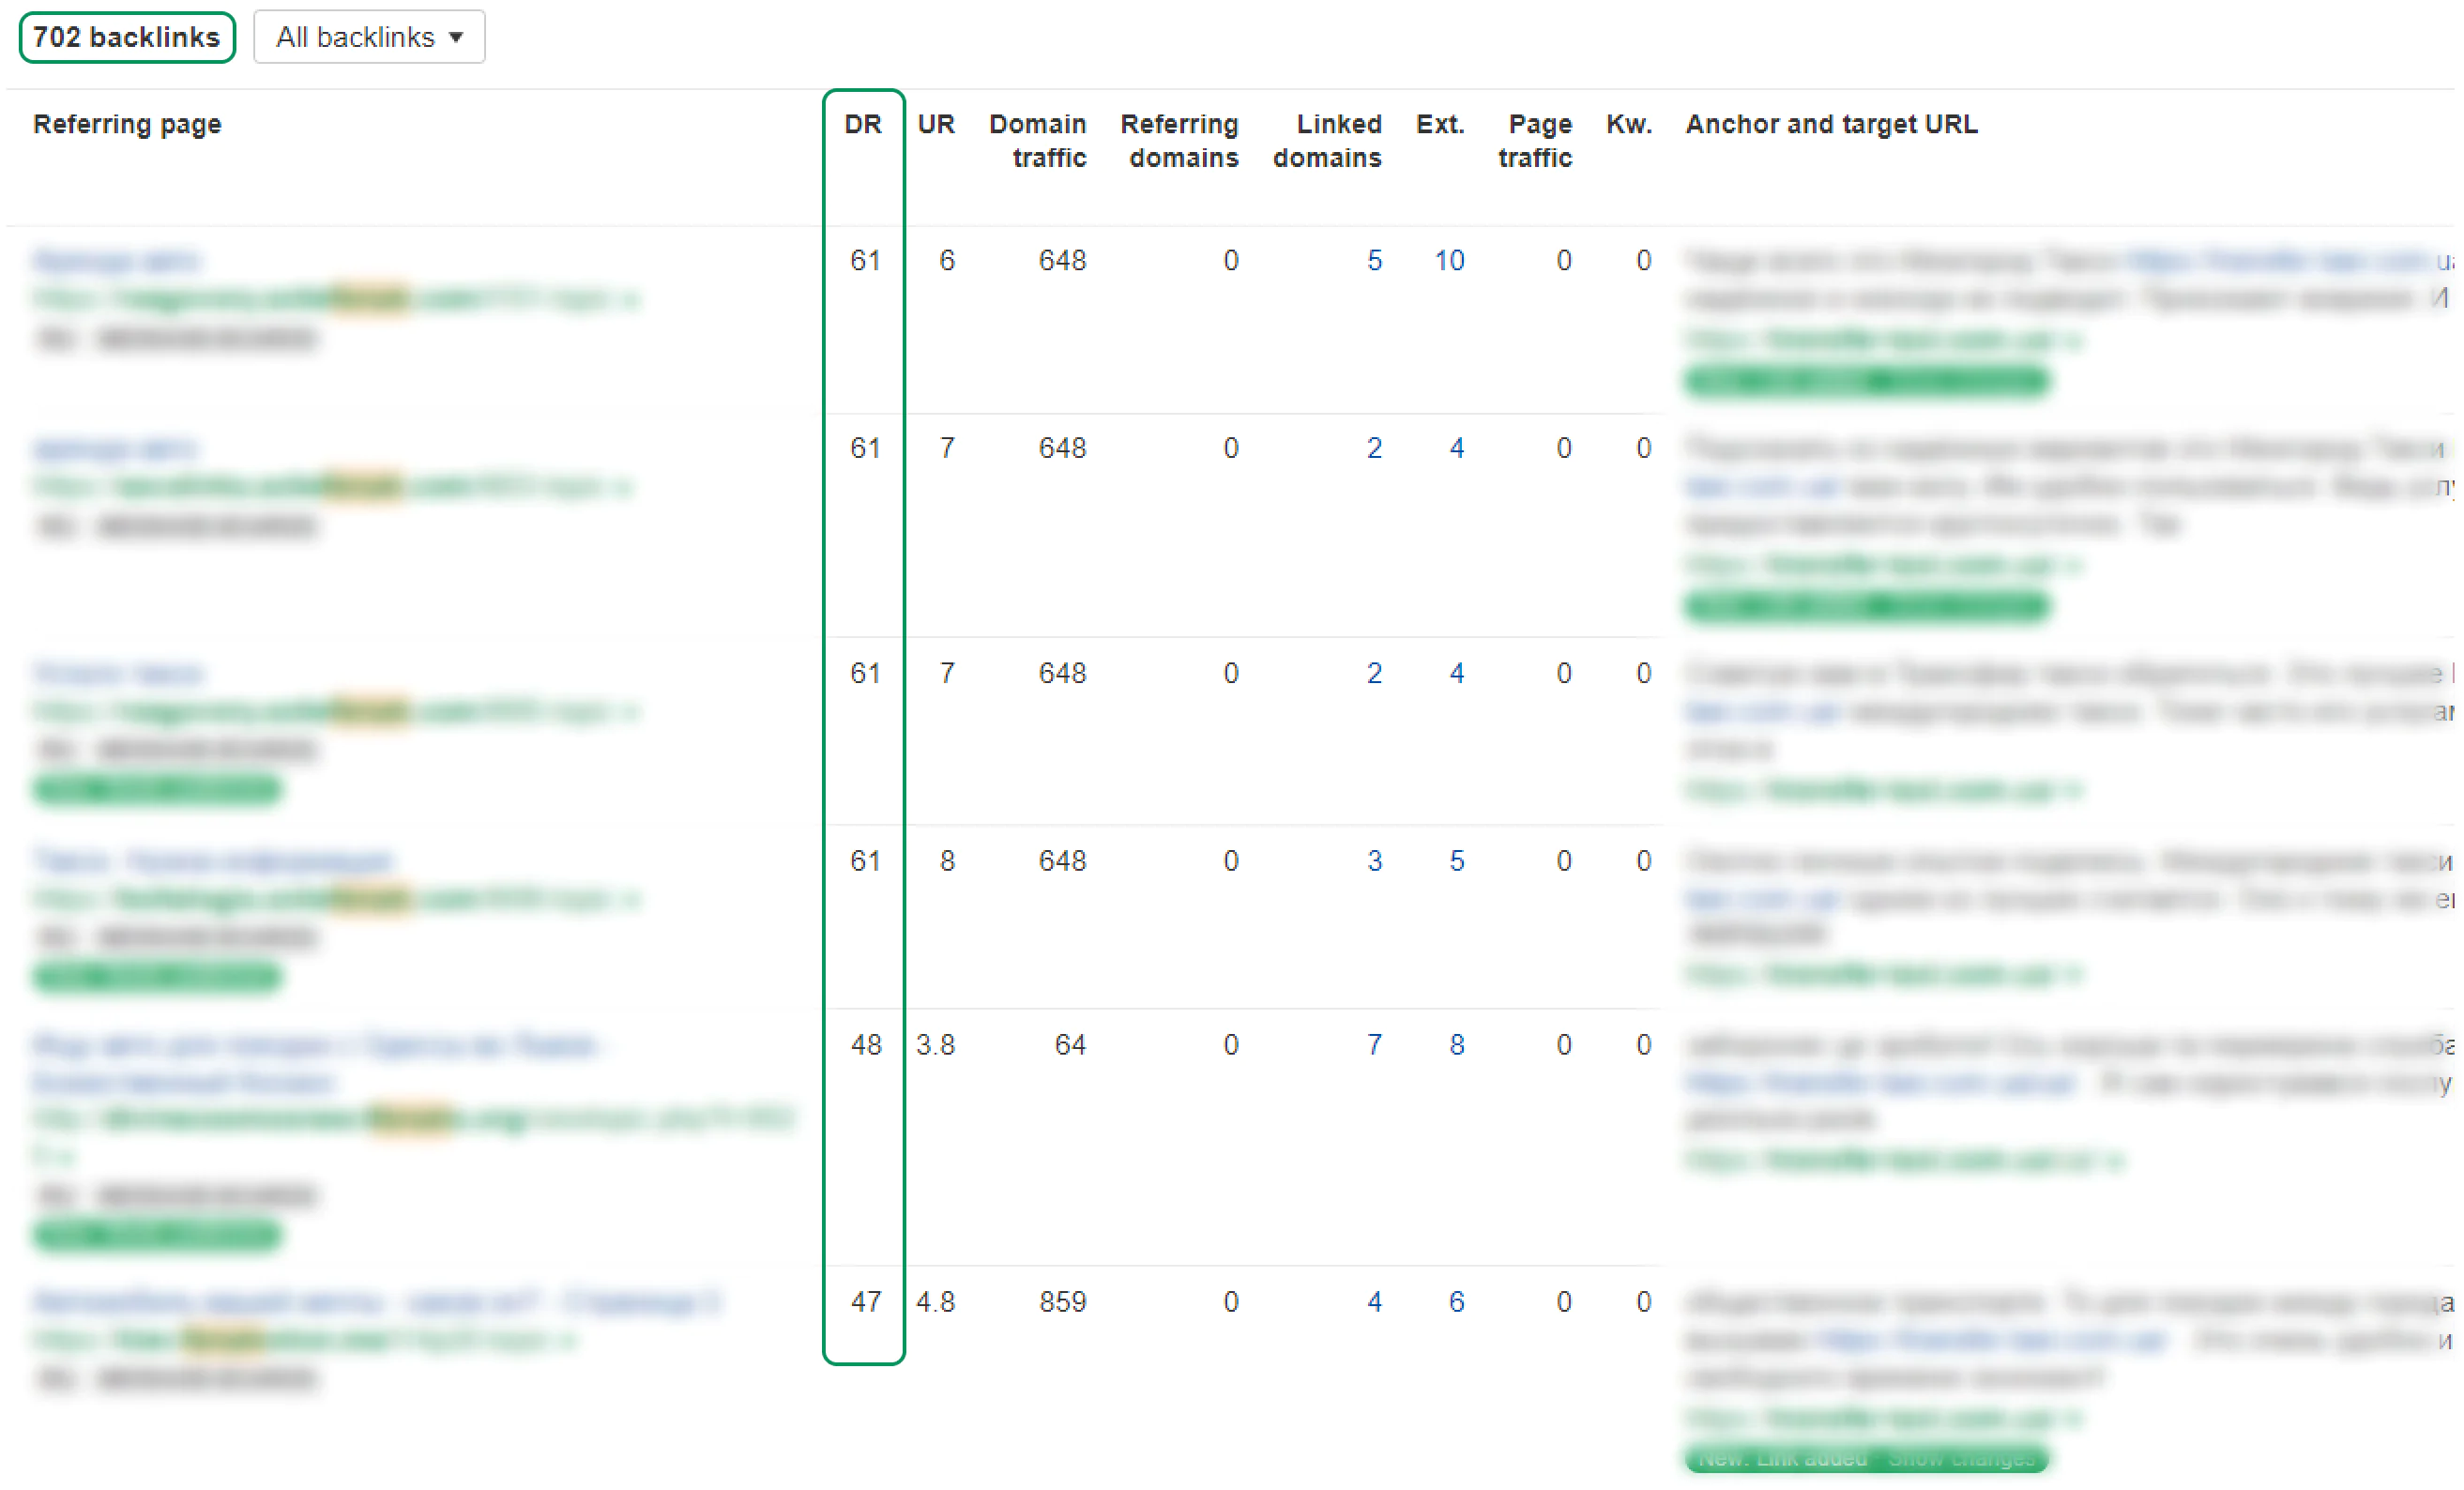Click Show changes badge in the last row

(1960, 1459)
